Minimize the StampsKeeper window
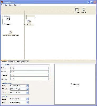 [89, 2]
